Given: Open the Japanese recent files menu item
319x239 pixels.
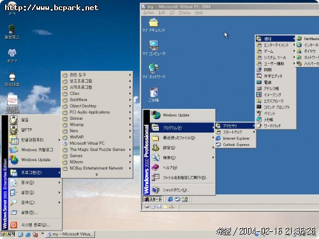Looking at the screenshot, I should coord(182,138).
